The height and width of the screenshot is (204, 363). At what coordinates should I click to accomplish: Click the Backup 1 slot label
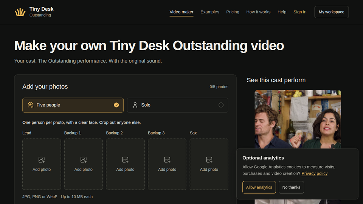(73, 133)
